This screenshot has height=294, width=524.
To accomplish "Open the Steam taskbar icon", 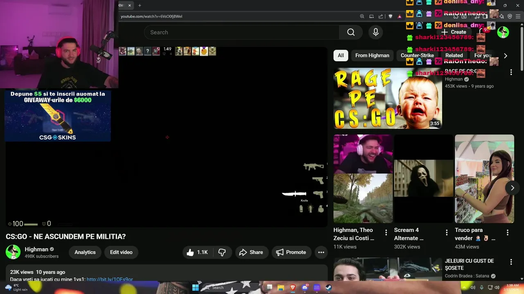I will tap(329, 287).
